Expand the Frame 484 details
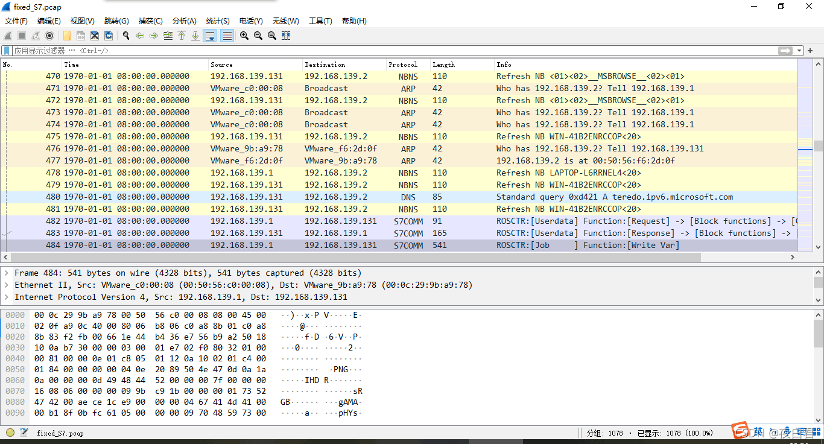The width and height of the screenshot is (824, 444). [7, 273]
